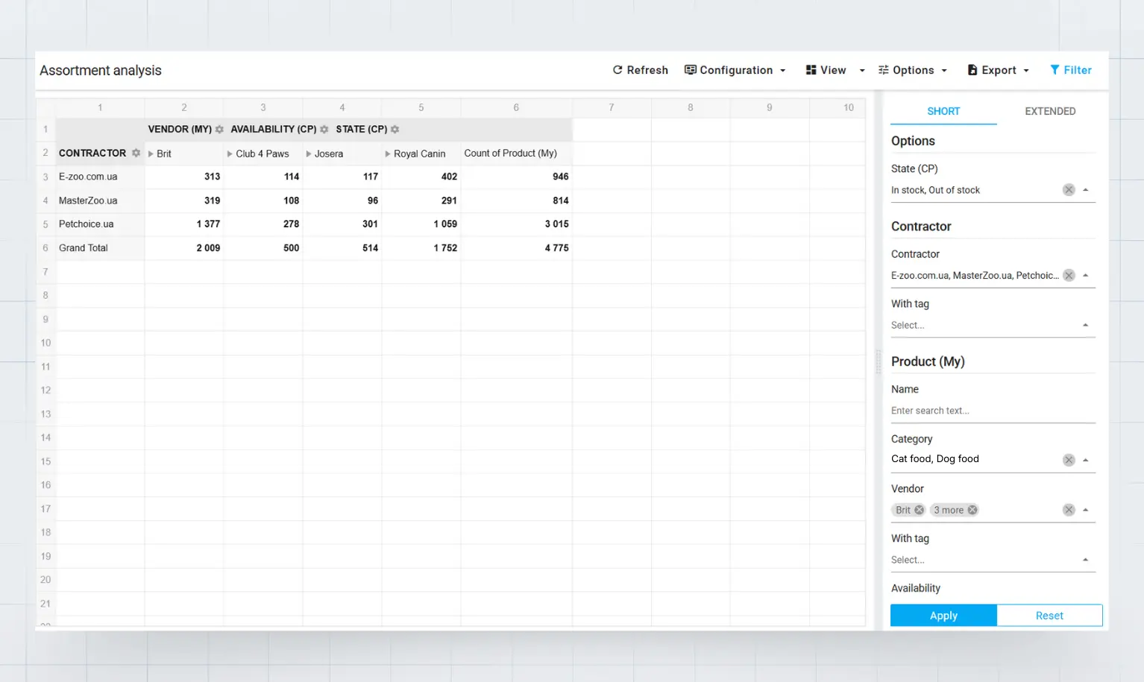Clear the State (CP) filter selection
The image size is (1144, 682).
(1069, 190)
